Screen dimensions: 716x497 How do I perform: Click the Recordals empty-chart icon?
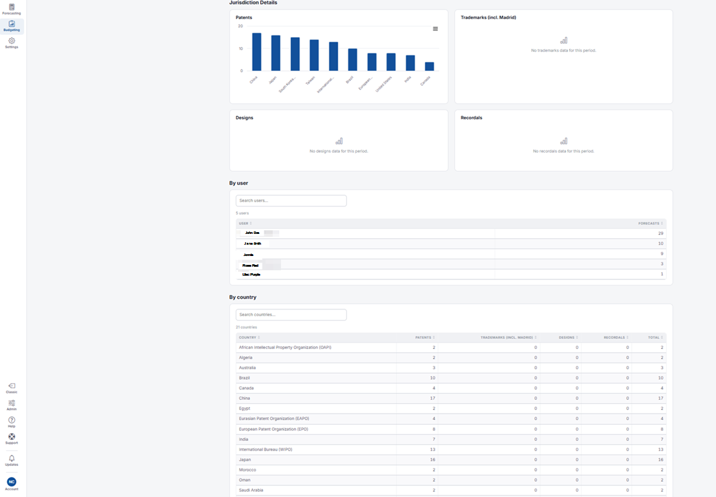coord(563,141)
